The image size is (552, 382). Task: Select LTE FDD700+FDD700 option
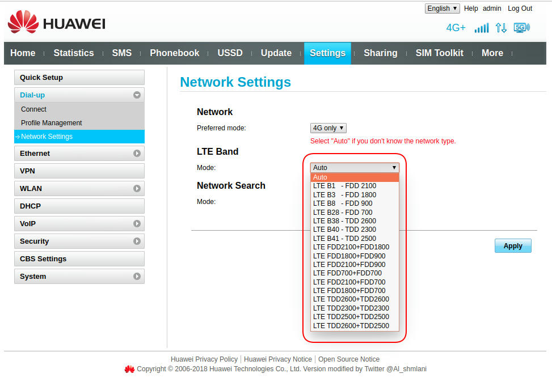(x=355, y=273)
